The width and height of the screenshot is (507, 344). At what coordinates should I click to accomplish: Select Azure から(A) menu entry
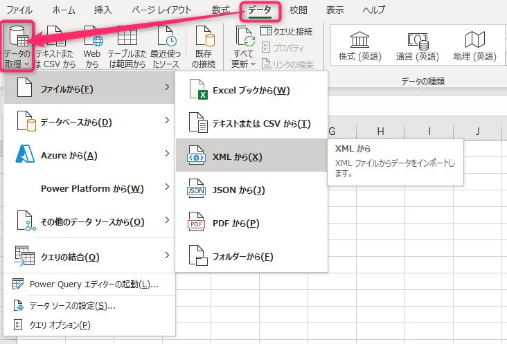pos(89,154)
